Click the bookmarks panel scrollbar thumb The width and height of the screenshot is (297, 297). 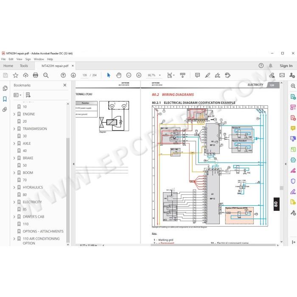(68, 190)
